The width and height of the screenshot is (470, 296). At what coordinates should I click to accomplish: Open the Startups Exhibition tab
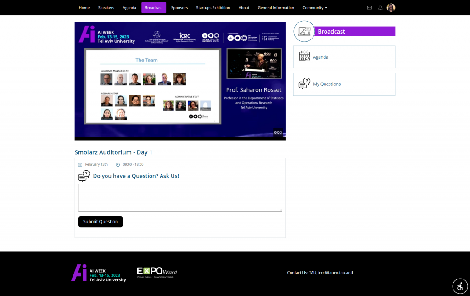pyautogui.click(x=213, y=8)
